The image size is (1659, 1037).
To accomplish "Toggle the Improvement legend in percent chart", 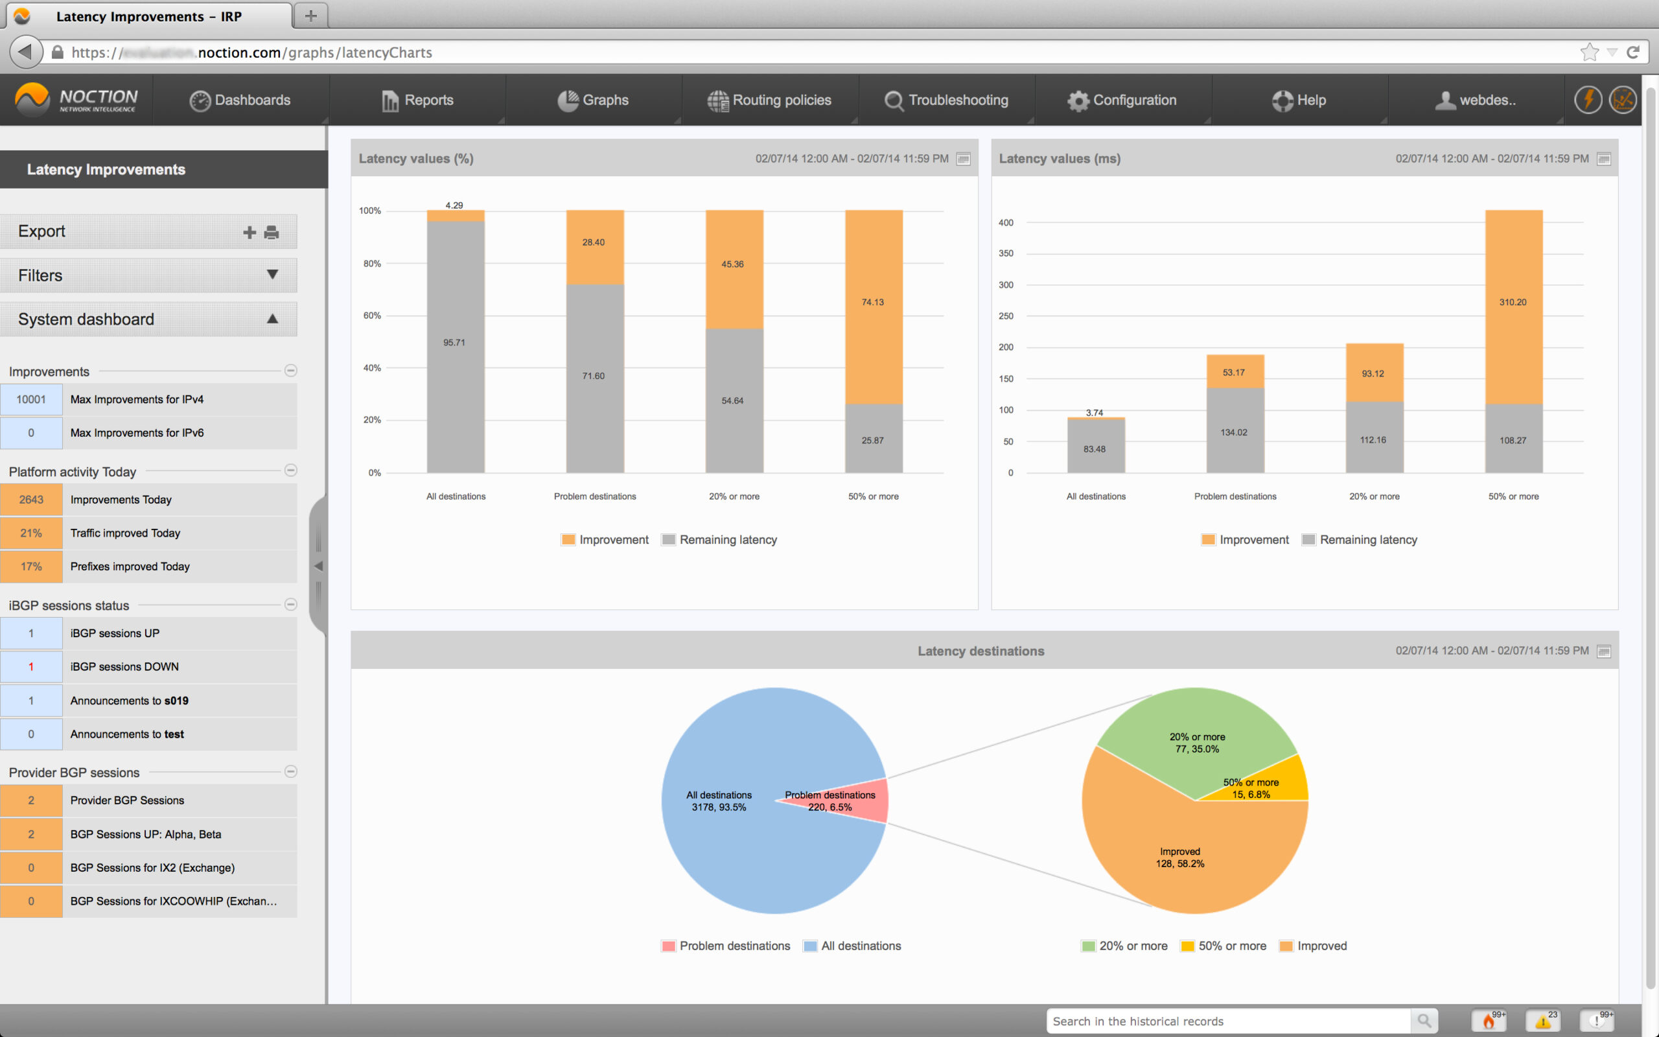I will coord(605,540).
